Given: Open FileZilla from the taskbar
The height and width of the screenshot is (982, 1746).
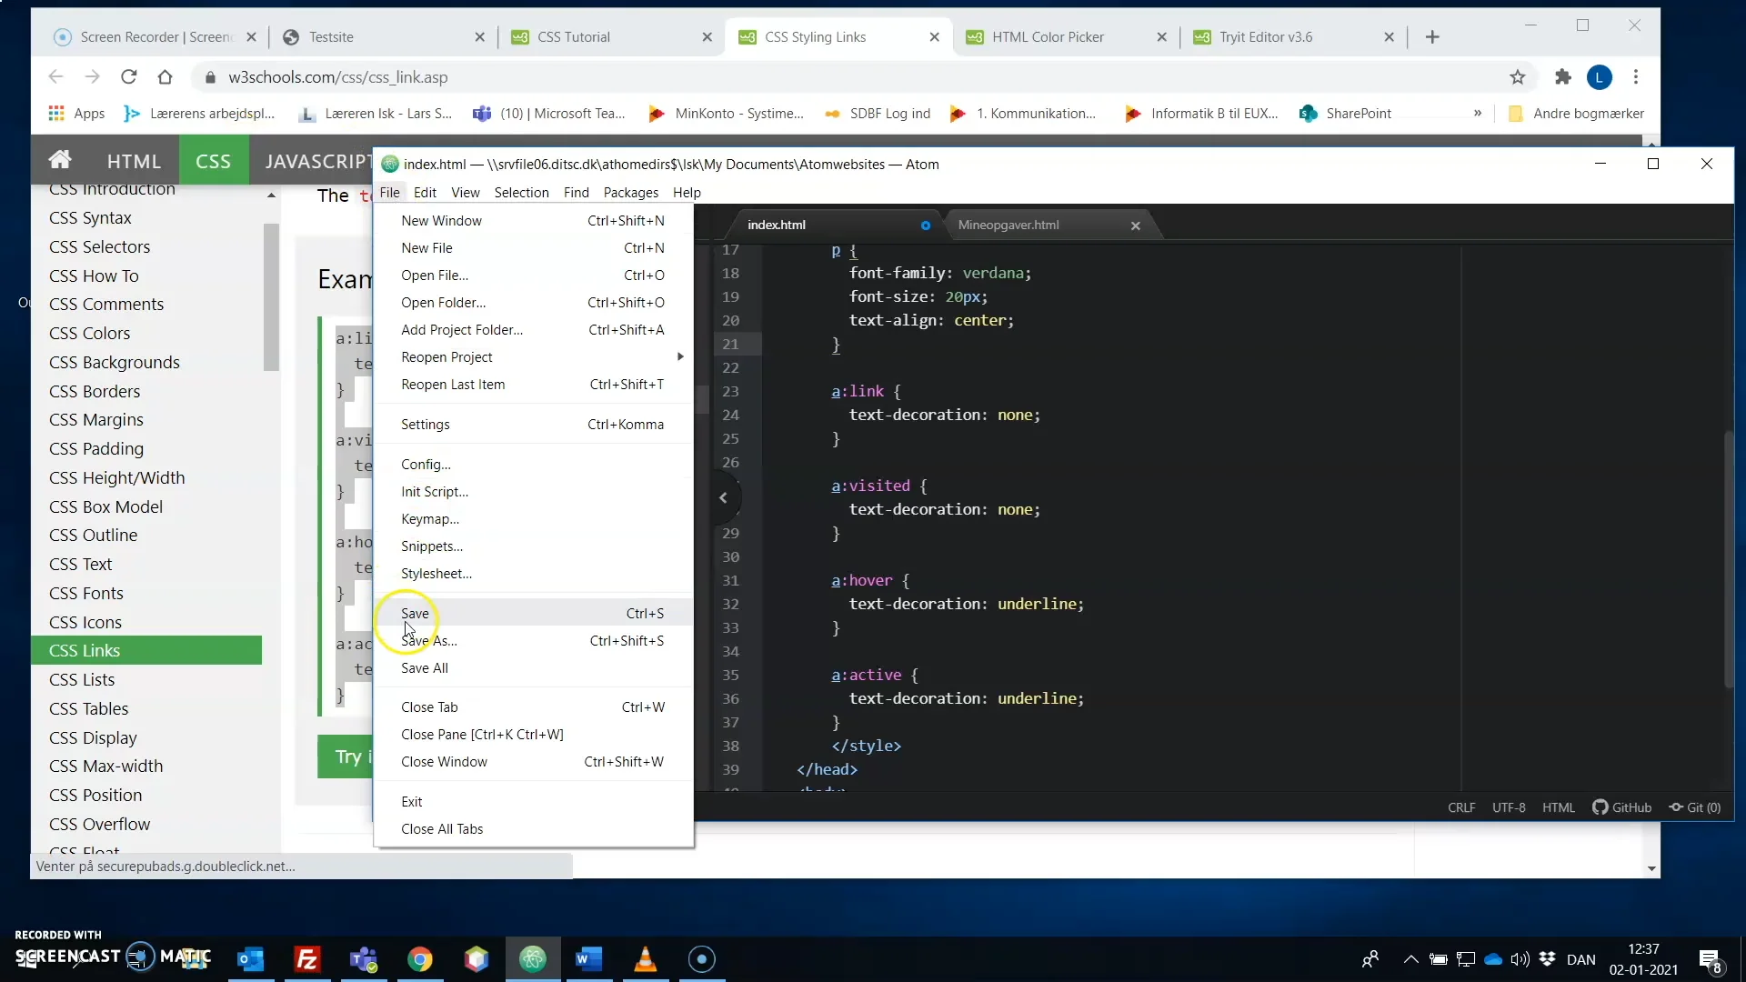Looking at the screenshot, I should pyautogui.click(x=307, y=959).
